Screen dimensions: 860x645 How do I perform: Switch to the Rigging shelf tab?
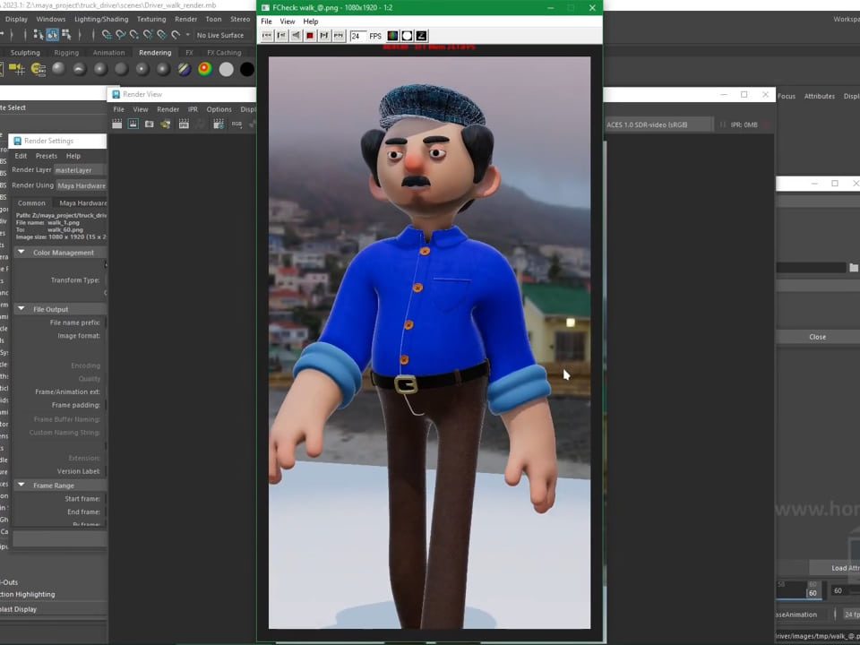pos(66,53)
